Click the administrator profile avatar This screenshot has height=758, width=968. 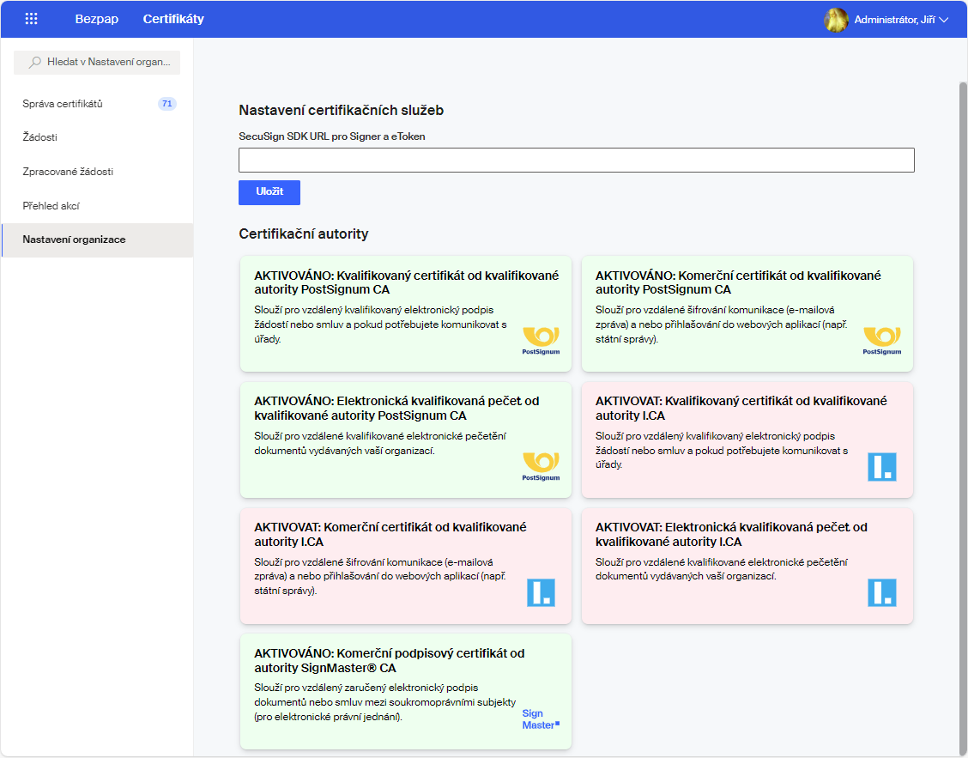(836, 20)
